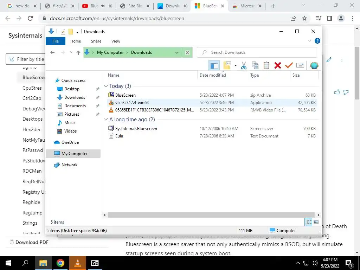Viewport: 360px width, 270px height.
Task: Open the address bar history dropdown
Action: coord(177,53)
